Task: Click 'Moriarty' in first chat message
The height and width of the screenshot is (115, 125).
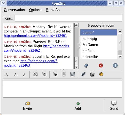Action: [x=39, y=27]
